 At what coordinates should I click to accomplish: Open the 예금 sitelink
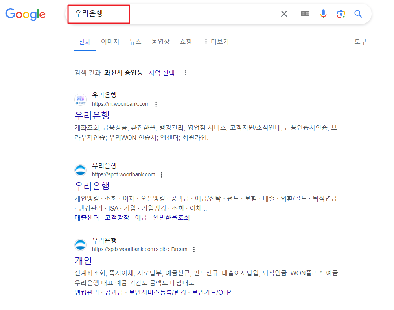tap(141, 218)
